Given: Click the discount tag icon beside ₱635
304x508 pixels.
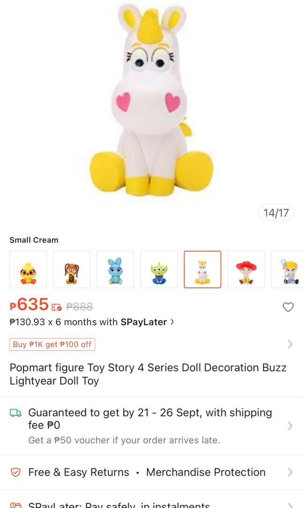Looking at the screenshot, I should click(x=58, y=307).
